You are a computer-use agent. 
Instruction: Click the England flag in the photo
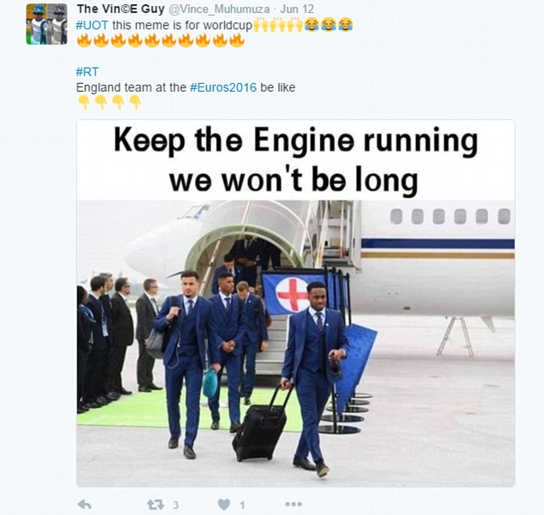[293, 294]
